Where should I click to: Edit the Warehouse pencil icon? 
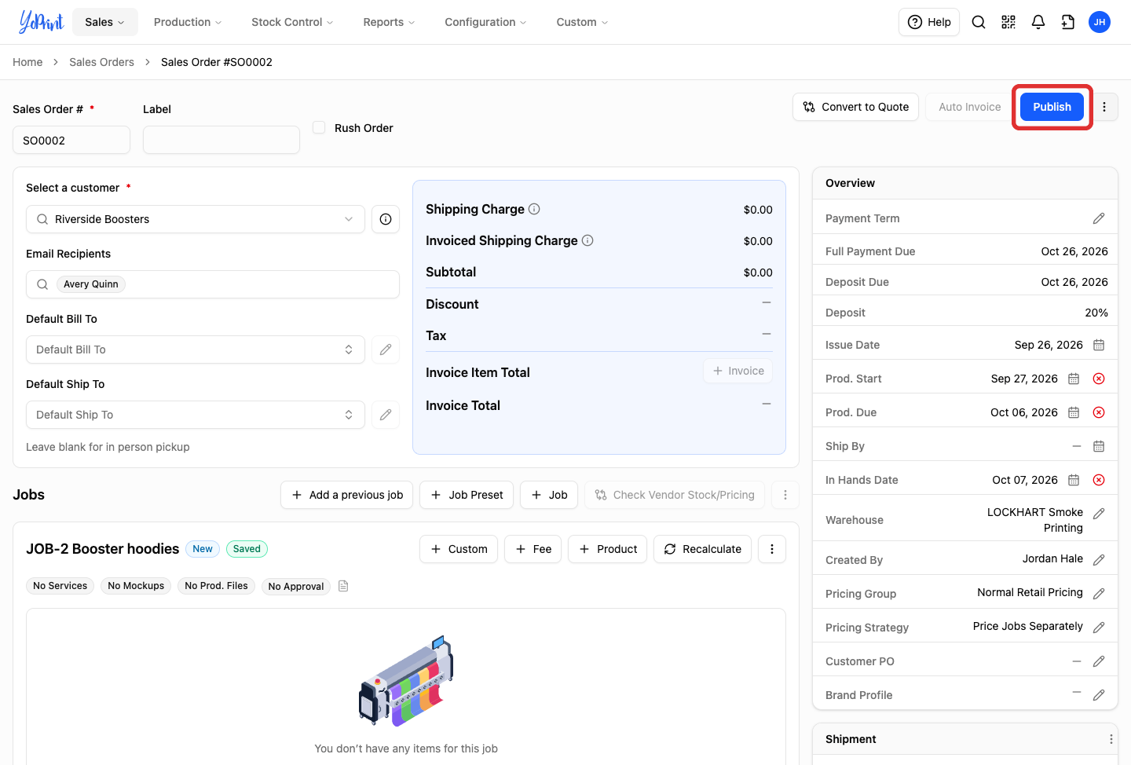[1099, 513]
